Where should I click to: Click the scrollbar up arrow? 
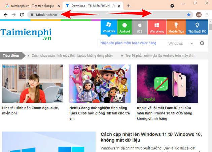click(210, 21)
